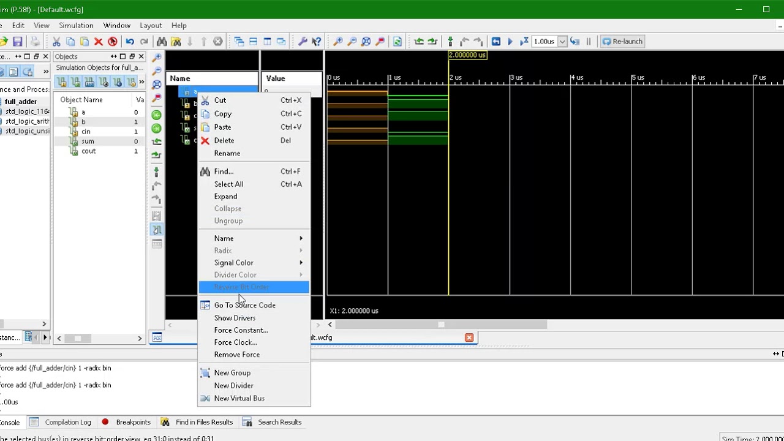Image resolution: width=784 pixels, height=441 pixels.
Task: Click the Cascade windows toolbar icon
Action: point(239,42)
